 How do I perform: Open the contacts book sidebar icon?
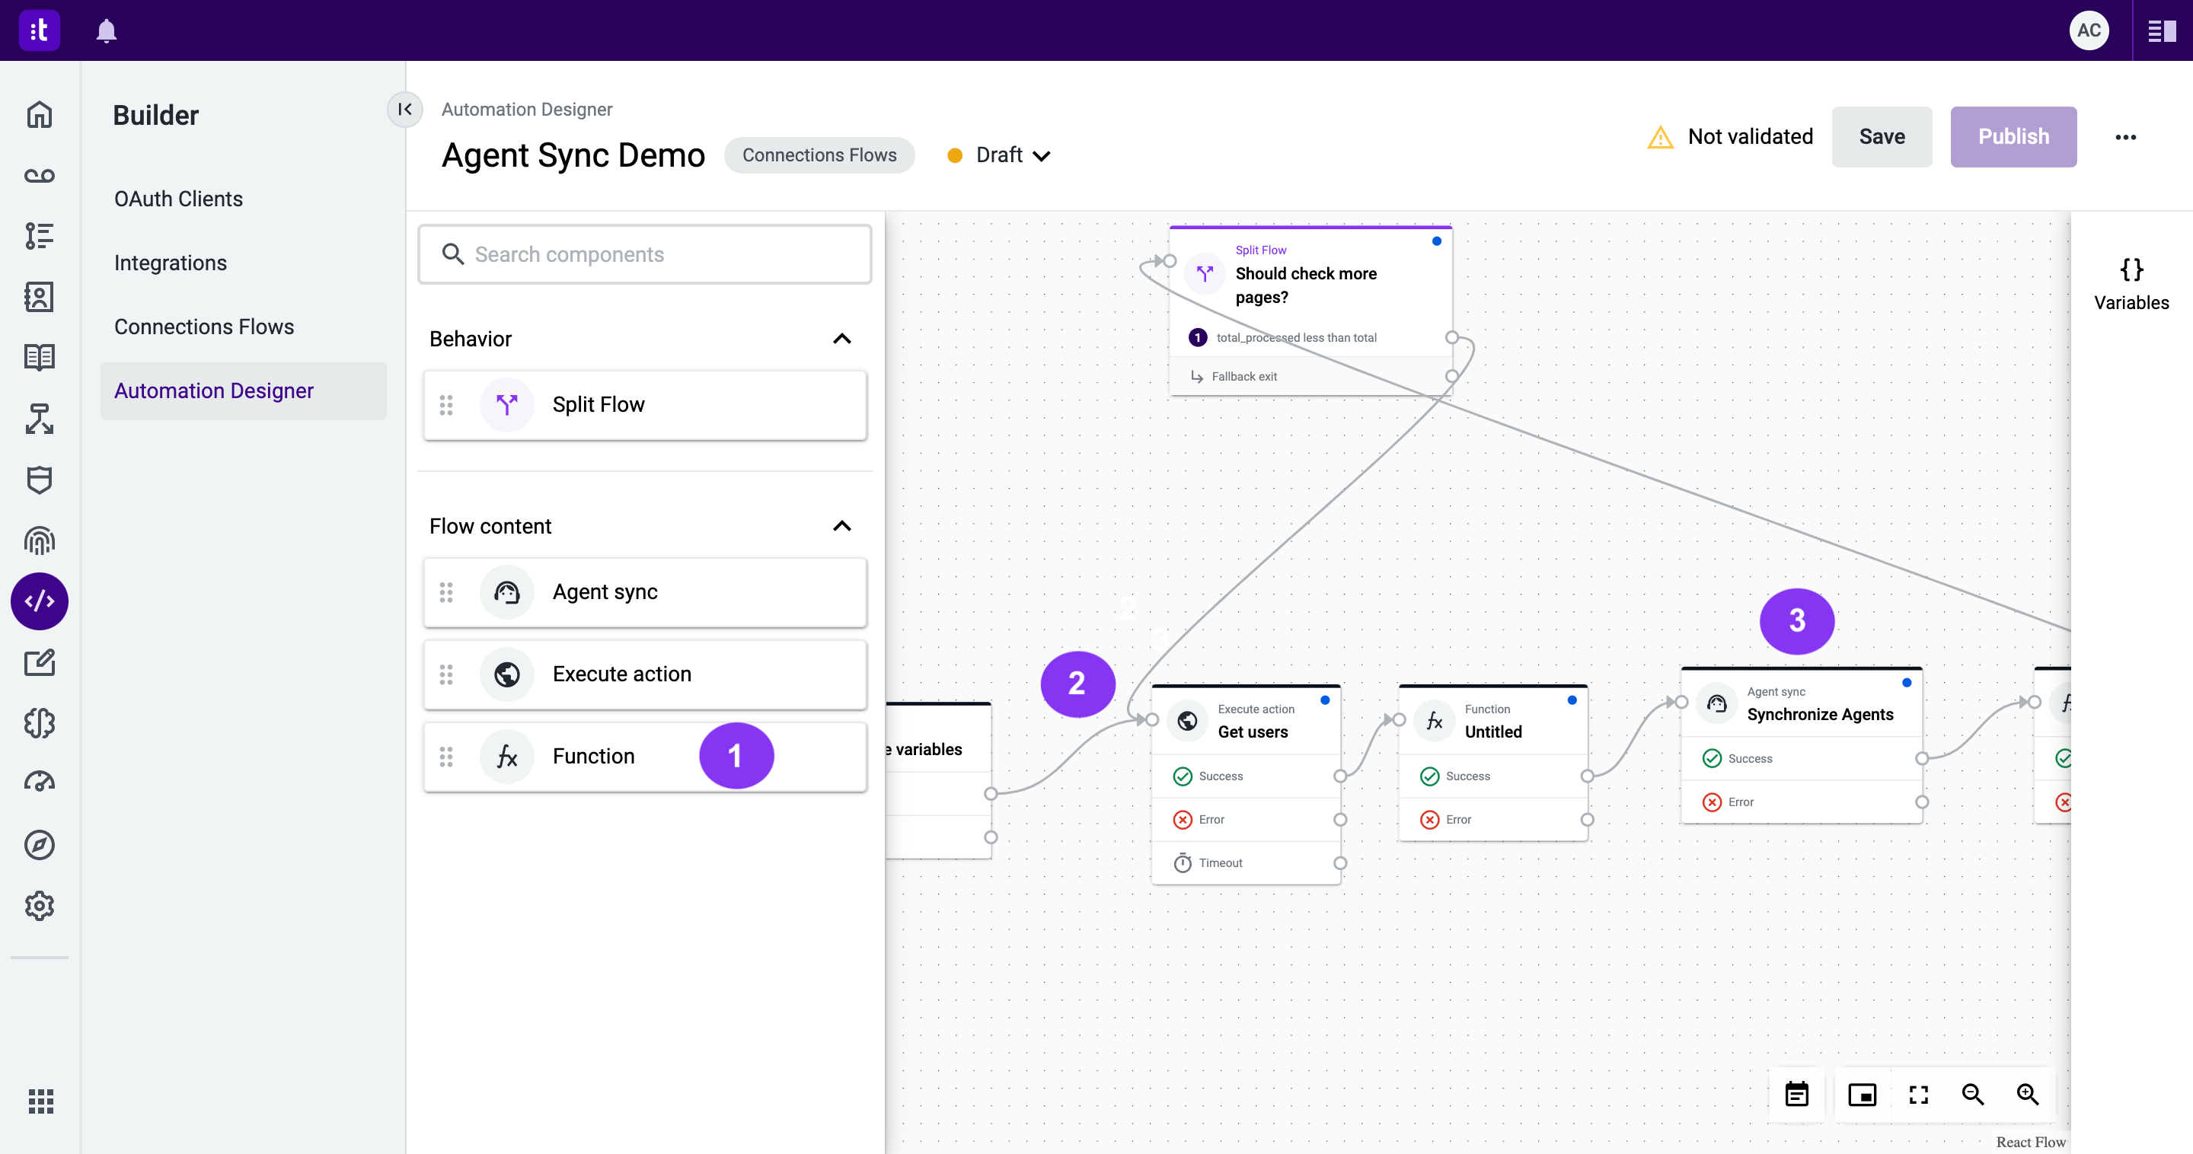point(39,297)
